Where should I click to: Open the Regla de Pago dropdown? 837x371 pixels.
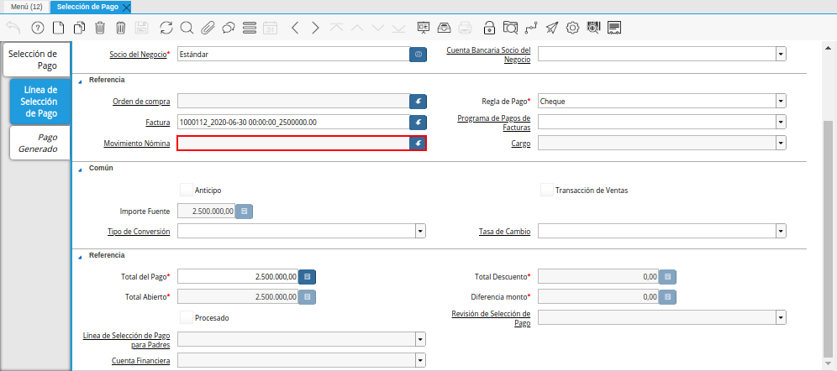781,101
